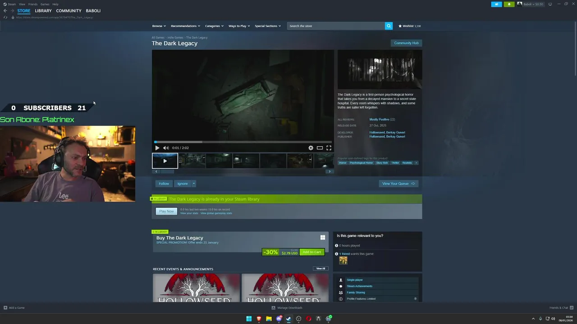Open trailer video settings gear
Image resolution: width=577 pixels, height=324 pixels.
click(x=311, y=148)
